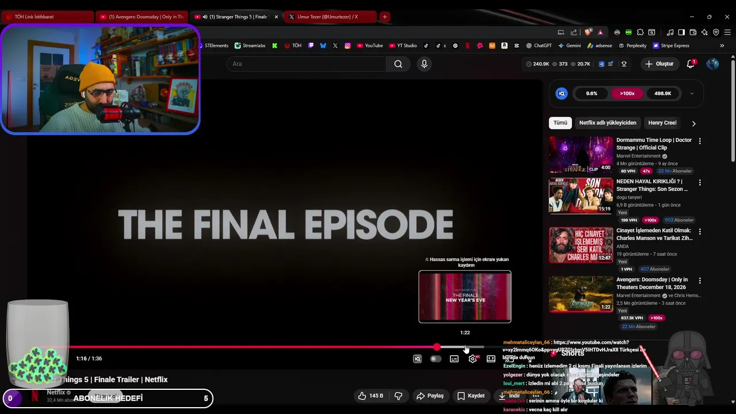
Task: Open browser extensions puzzle icon
Action: click(639, 32)
